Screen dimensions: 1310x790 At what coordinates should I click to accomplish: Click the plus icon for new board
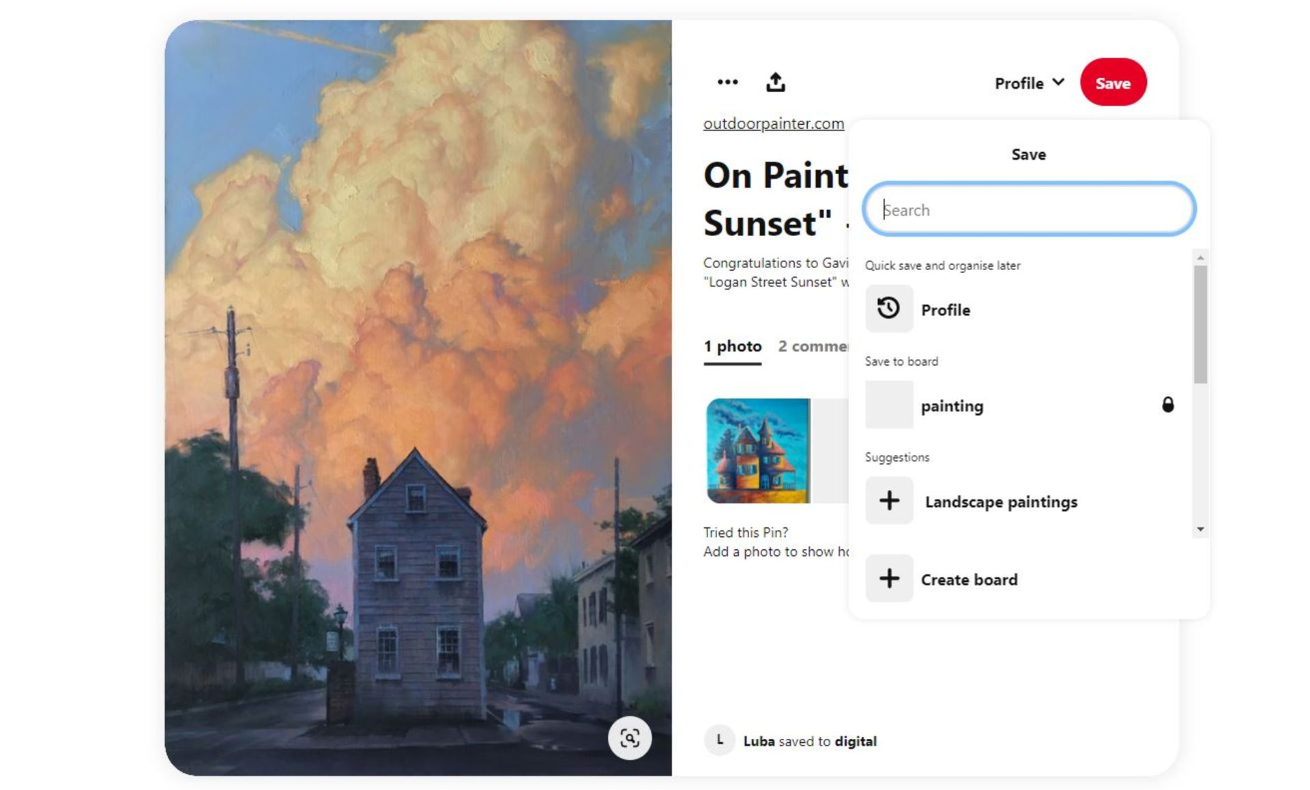coord(889,578)
